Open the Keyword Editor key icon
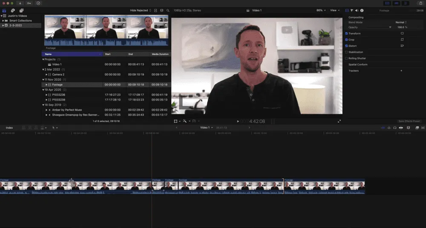 (x=29, y=3)
